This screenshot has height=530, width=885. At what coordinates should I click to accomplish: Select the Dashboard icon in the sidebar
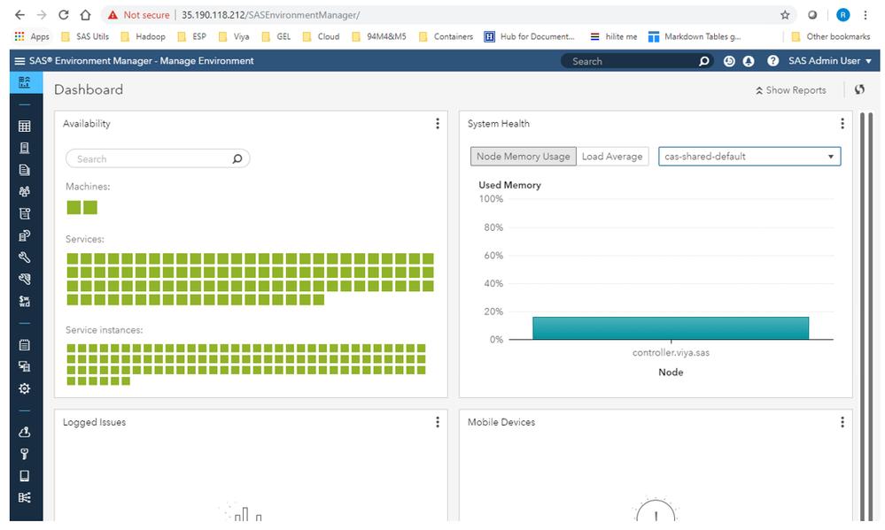pos(25,82)
